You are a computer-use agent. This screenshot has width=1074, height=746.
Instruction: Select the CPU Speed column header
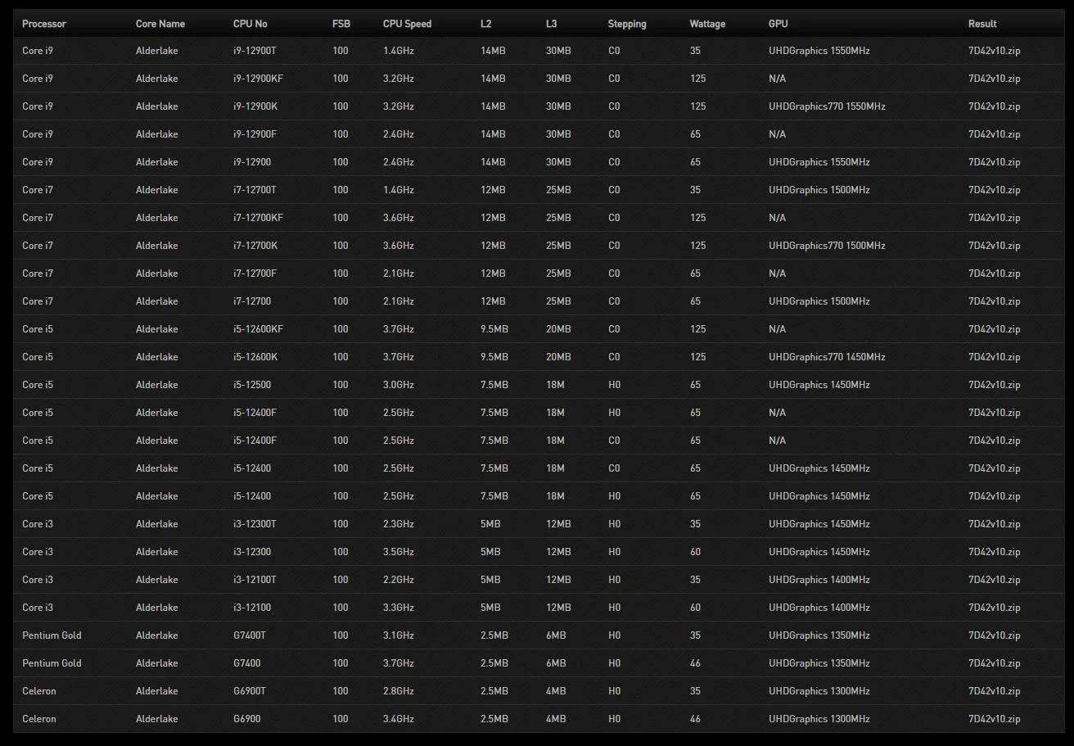(x=407, y=24)
